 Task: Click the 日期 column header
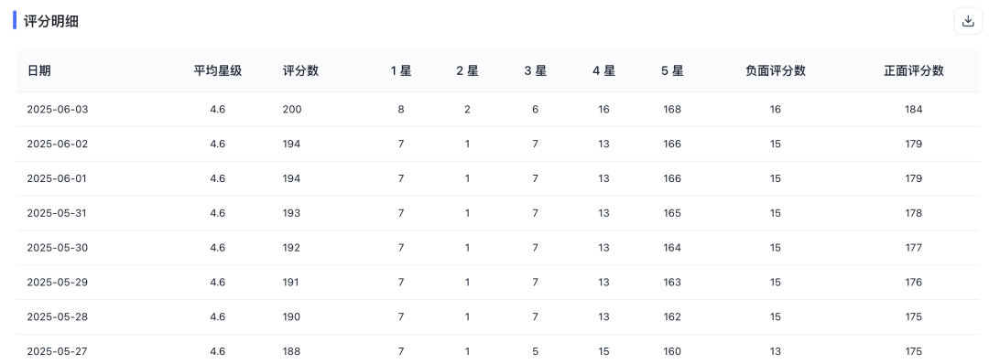[x=39, y=71]
